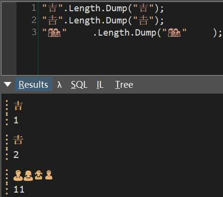Switch to the Results tab
Image resolution: width=223 pixels, height=197 pixels.
click(34, 84)
